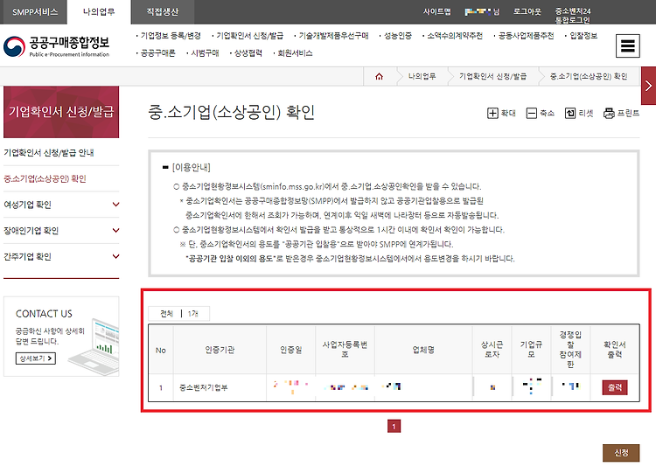This screenshot has height=473, width=656.
Task: Click the 리셋 reset icon
Action: (569, 113)
